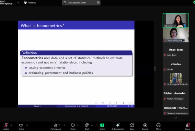The height and width of the screenshot is (131, 195).
Task: Expand participants options arrow
Action: pyautogui.click(x=64, y=125)
